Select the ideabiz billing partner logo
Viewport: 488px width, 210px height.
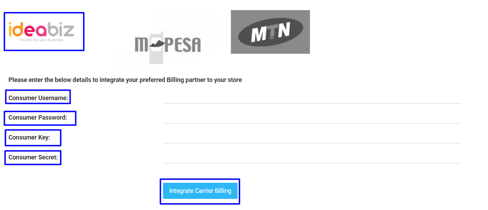pyautogui.click(x=44, y=32)
